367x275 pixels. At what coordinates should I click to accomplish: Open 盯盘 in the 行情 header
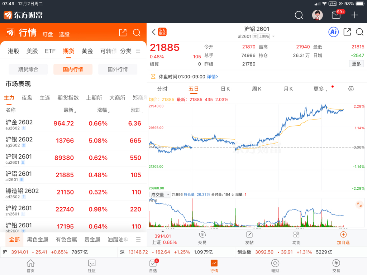pos(48,34)
